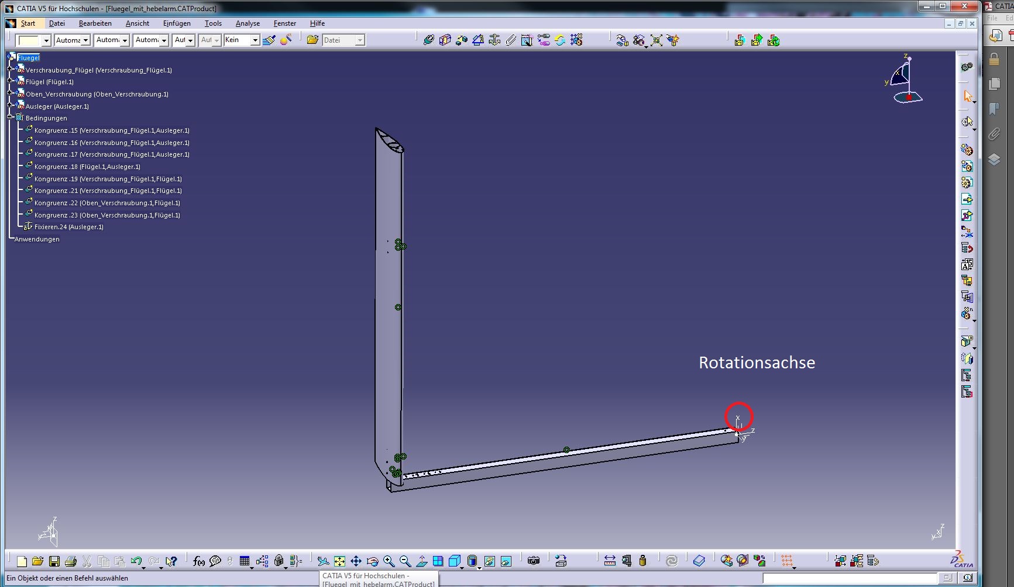Click the Zoom Out magnifier
Viewport: 1014px width, 587px height.
click(405, 561)
